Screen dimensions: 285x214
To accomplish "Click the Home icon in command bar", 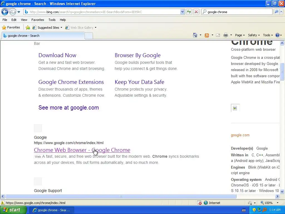I will [x=195, y=35].
